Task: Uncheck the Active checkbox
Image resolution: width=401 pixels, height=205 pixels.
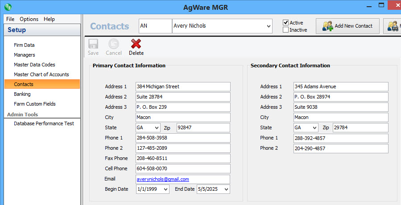Action: click(286, 23)
